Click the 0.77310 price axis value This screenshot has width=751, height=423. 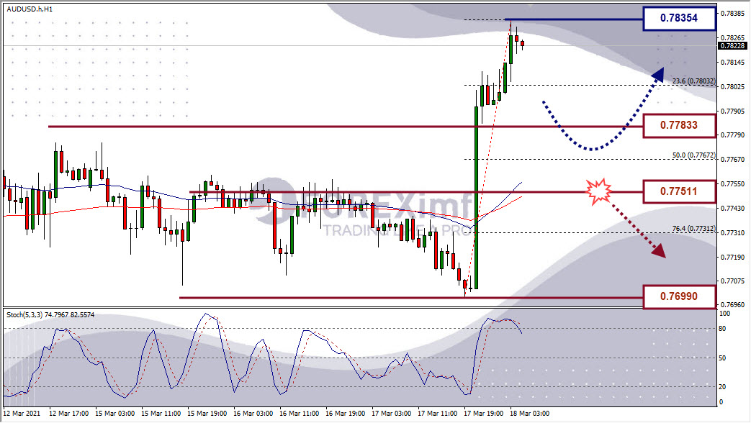pos(733,232)
